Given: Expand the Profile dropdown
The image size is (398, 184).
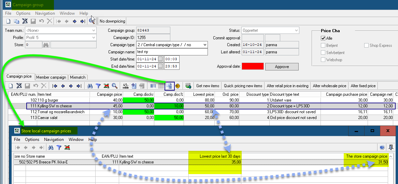Looking at the screenshot, I should [94, 38].
